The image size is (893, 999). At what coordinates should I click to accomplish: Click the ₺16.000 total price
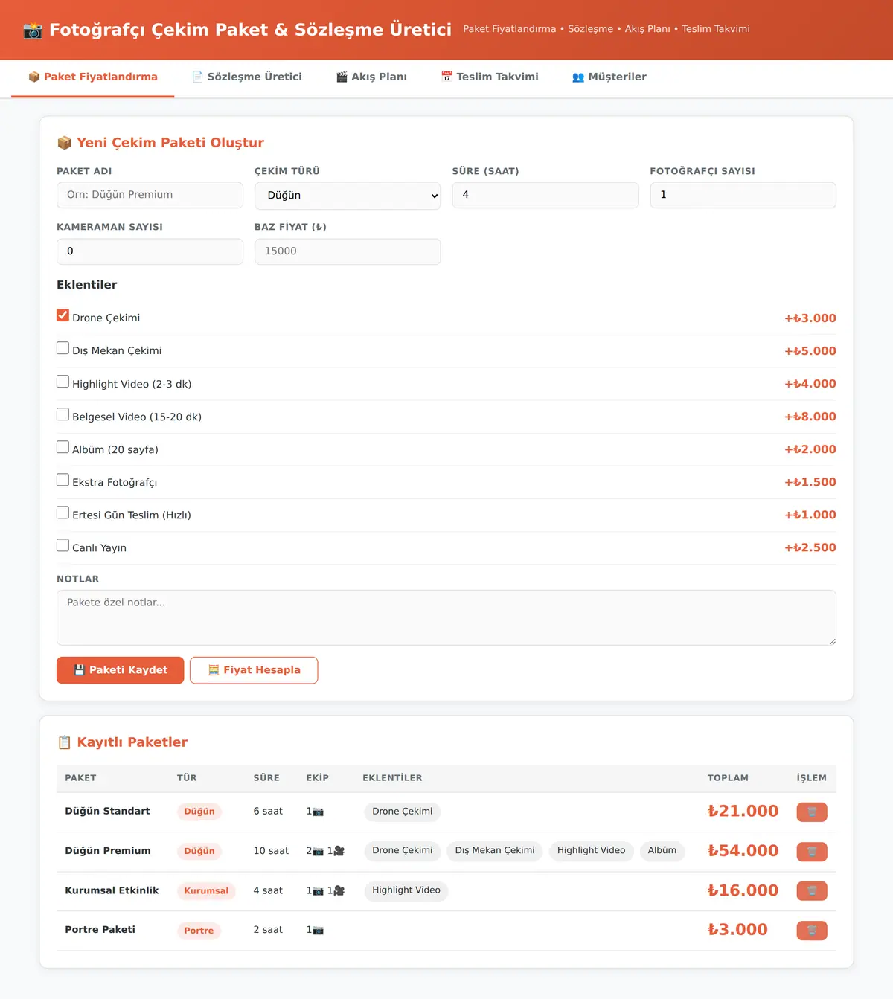[743, 890]
